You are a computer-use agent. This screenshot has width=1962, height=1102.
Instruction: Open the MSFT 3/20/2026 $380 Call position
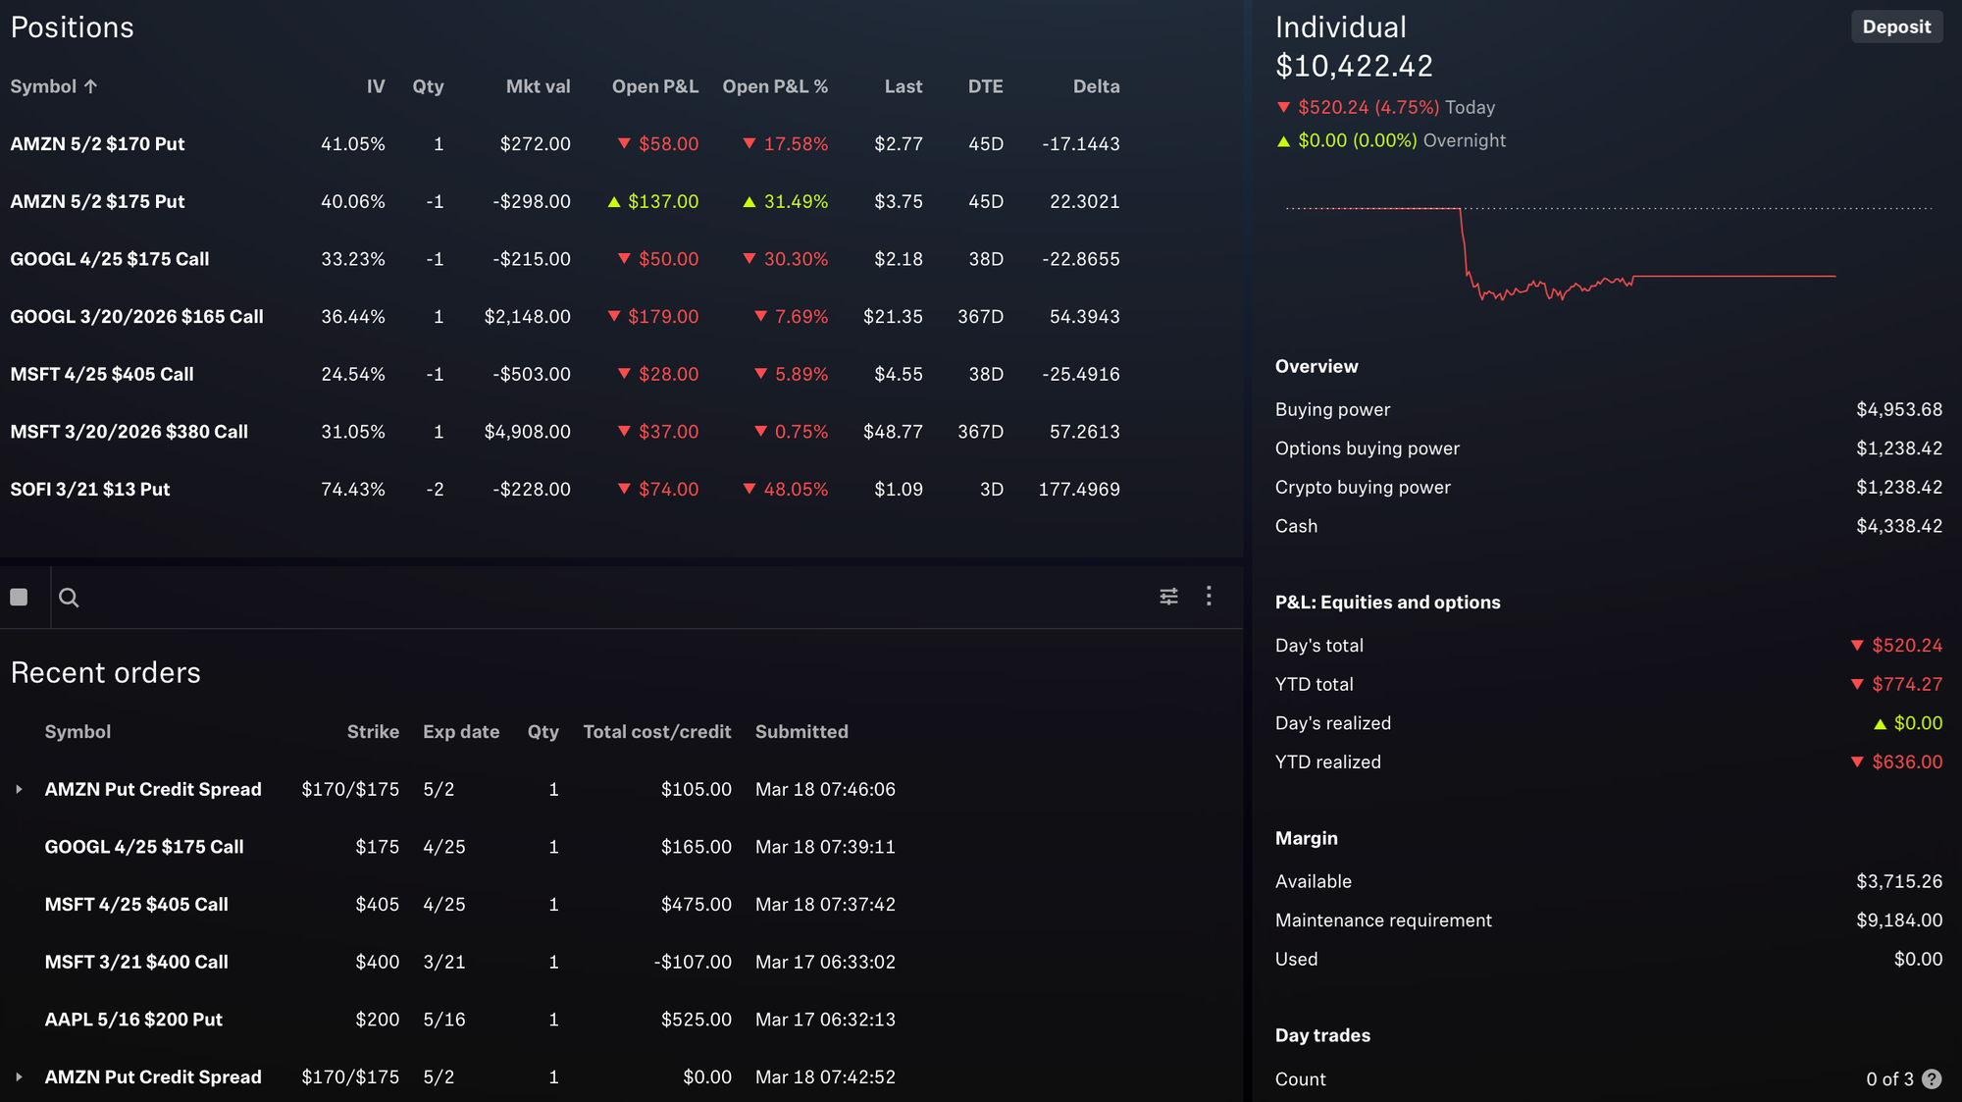[565, 432]
